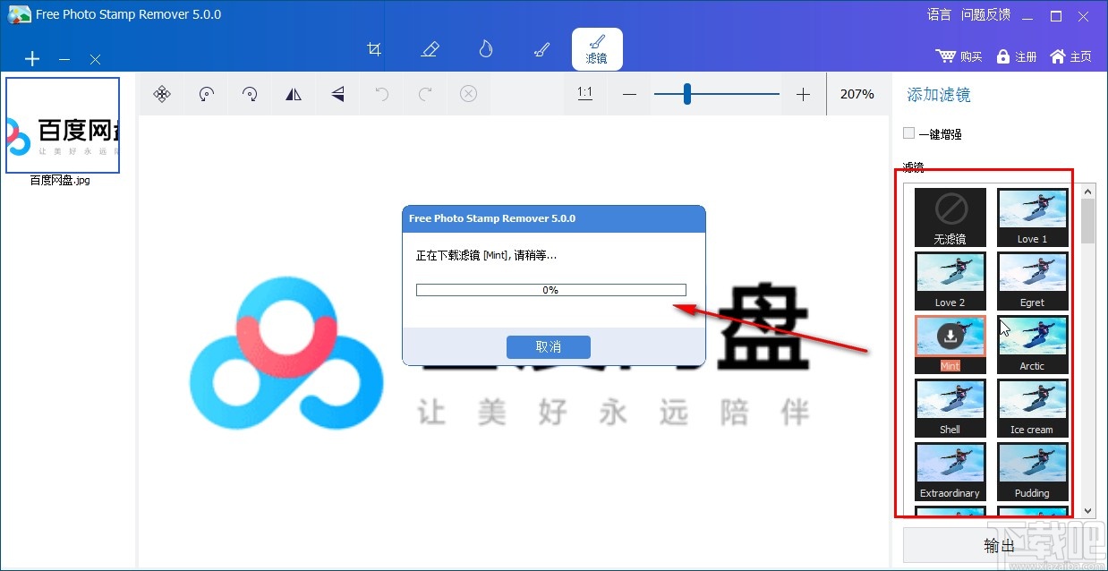Flip the image horizontally
1108x571 pixels.
click(294, 93)
